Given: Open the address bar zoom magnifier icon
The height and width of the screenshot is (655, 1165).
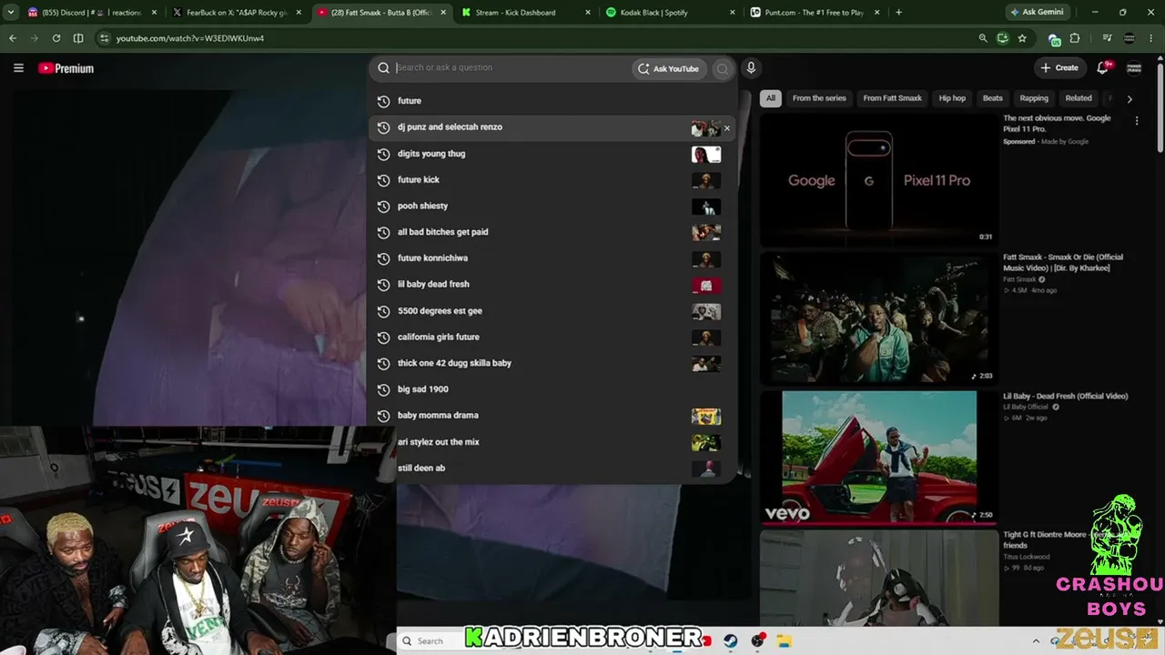Looking at the screenshot, I should (x=983, y=38).
